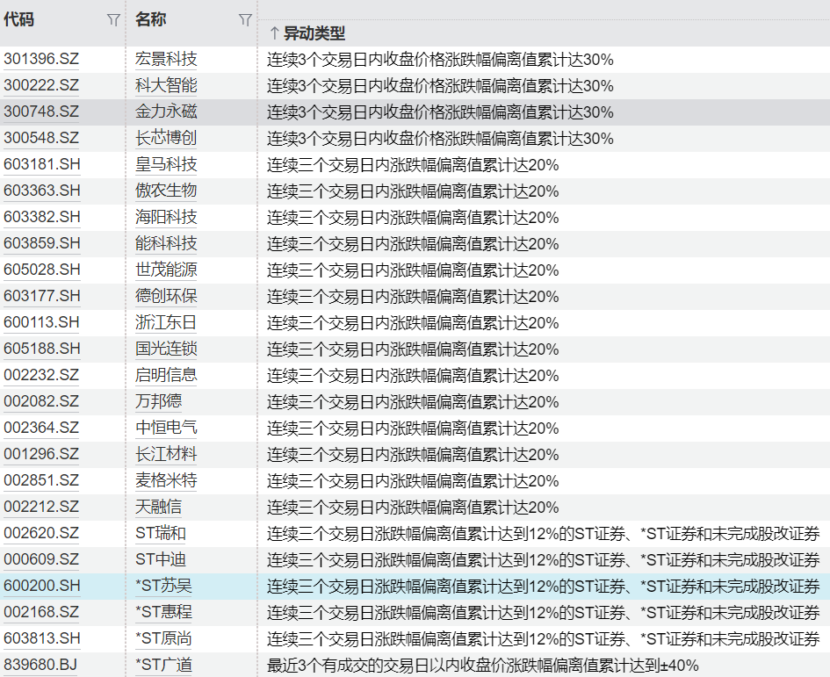The image size is (830, 677).
Task: Select the 异动类型 cell in 皇马科技 row
Action: coord(545,164)
